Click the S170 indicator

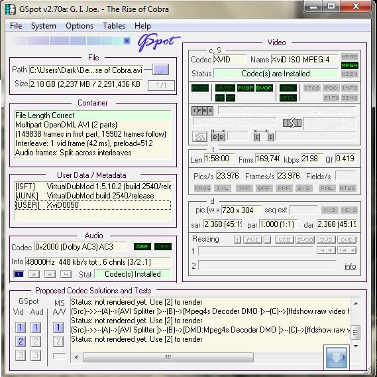pyautogui.click(x=331, y=98)
